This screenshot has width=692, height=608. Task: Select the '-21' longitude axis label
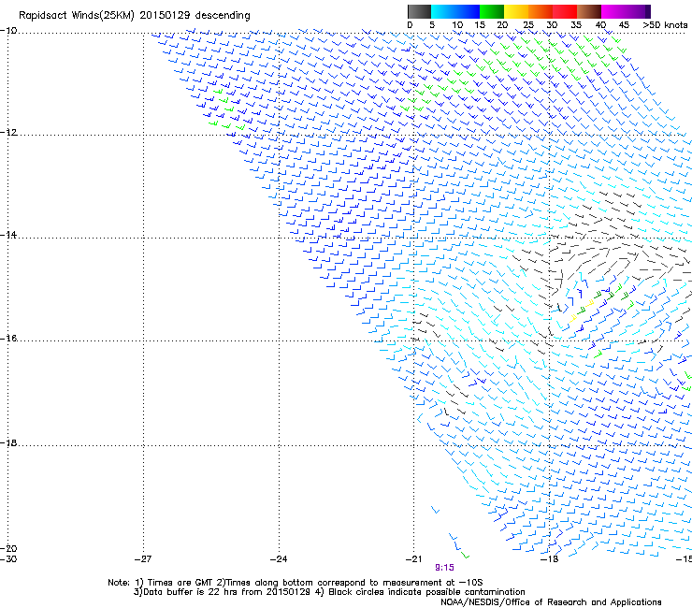tap(413, 559)
